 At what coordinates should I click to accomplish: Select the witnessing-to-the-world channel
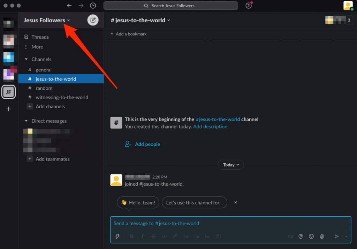point(61,97)
